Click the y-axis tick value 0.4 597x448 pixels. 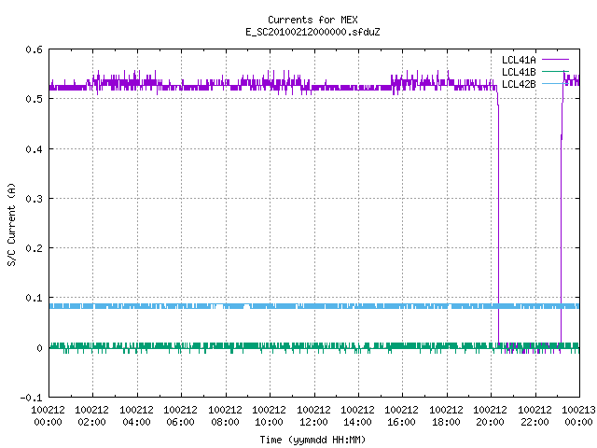(x=34, y=149)
